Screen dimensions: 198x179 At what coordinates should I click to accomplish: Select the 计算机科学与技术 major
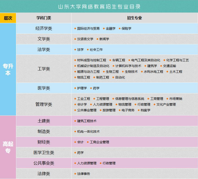tap(128, 66)
